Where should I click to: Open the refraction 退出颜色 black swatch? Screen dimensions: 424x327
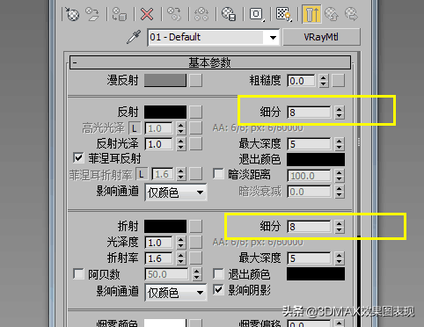pos(316,274)
